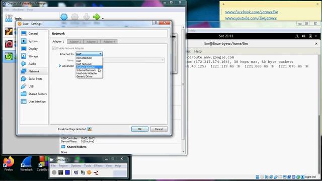The height and width of the screenshot is (181, 322).
Task: Open CamStudio Effects menu
Action: click(98, 165)
